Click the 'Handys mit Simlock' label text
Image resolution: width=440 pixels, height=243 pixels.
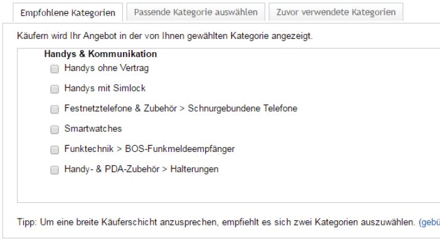105,88
